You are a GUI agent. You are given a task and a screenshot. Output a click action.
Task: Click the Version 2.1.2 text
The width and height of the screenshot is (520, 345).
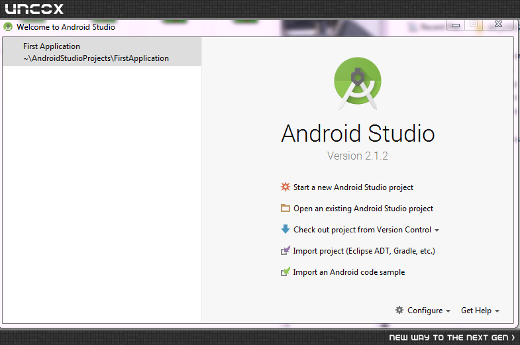point(358,156)
